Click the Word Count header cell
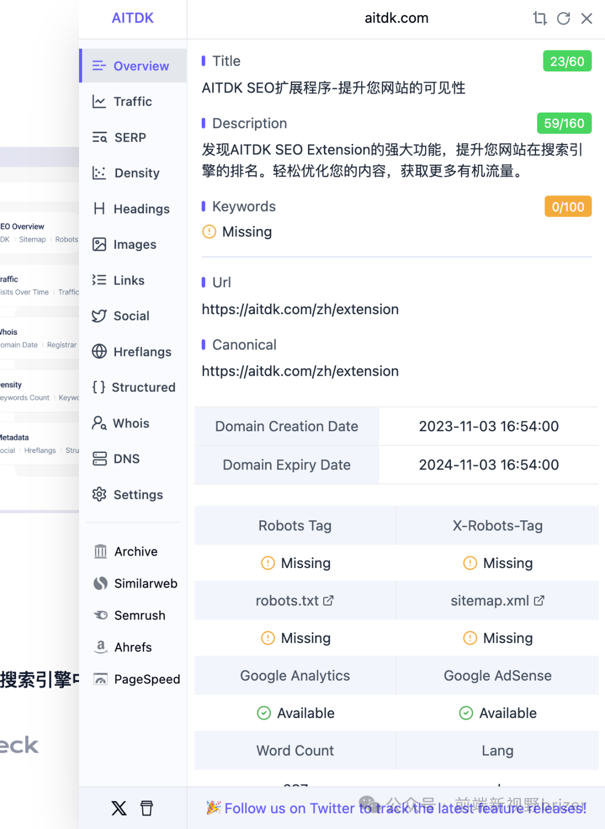 coord(295,751)
